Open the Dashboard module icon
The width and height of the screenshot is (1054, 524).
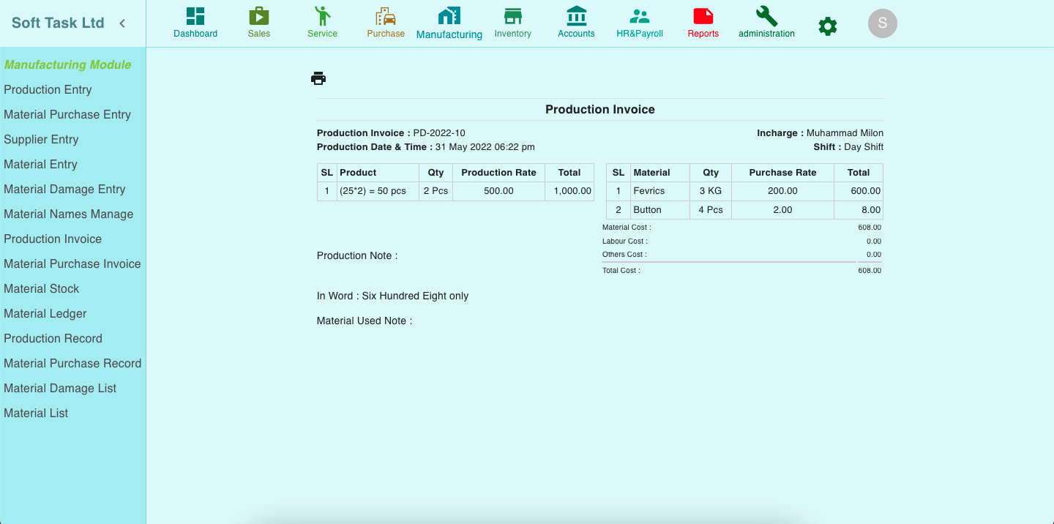click(x=195, y=16)
